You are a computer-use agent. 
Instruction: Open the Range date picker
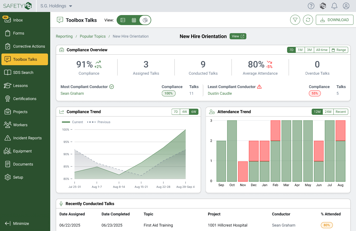click(339, 50)
